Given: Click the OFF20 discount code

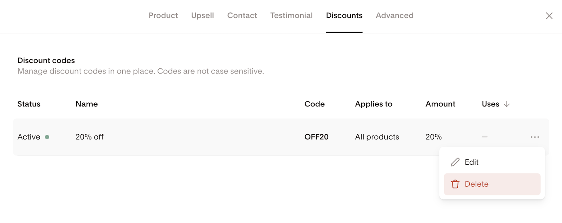Looking at the screenshot, I should [x=316, y=137].
